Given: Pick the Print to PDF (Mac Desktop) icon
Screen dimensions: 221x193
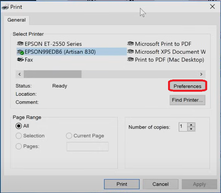Looking at the screenshot, I should point(130,59).
